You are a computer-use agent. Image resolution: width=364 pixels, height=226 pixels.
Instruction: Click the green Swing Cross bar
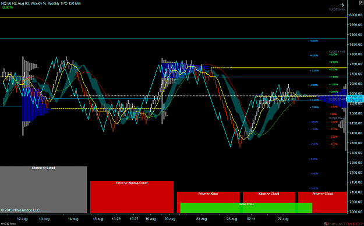tap(246, 208)
